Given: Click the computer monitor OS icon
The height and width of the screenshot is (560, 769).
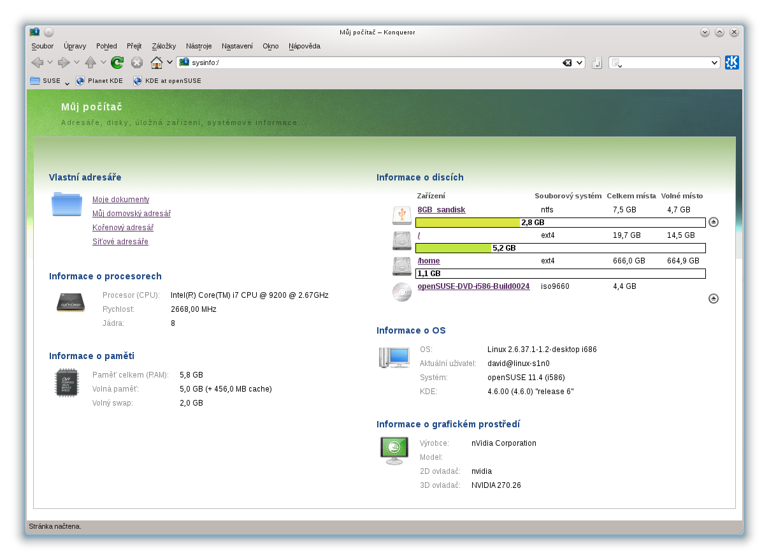Looking at the screenshot, I should click(394, 358).
